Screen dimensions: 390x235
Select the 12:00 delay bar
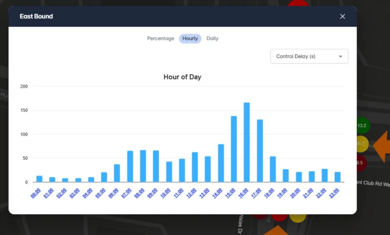tap(195, 167)
